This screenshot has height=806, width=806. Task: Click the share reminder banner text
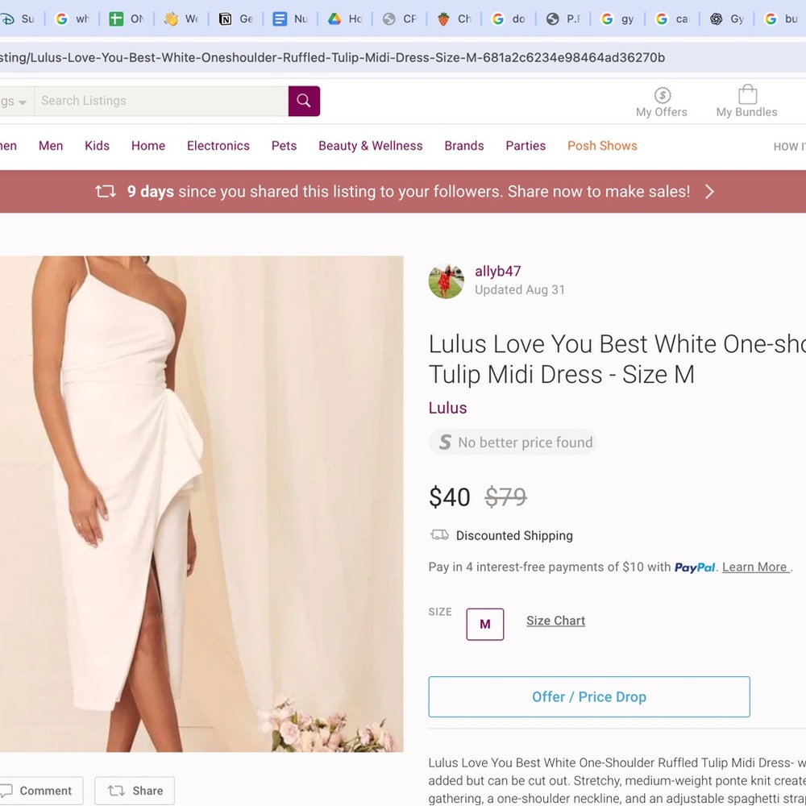tap(409, 191)
